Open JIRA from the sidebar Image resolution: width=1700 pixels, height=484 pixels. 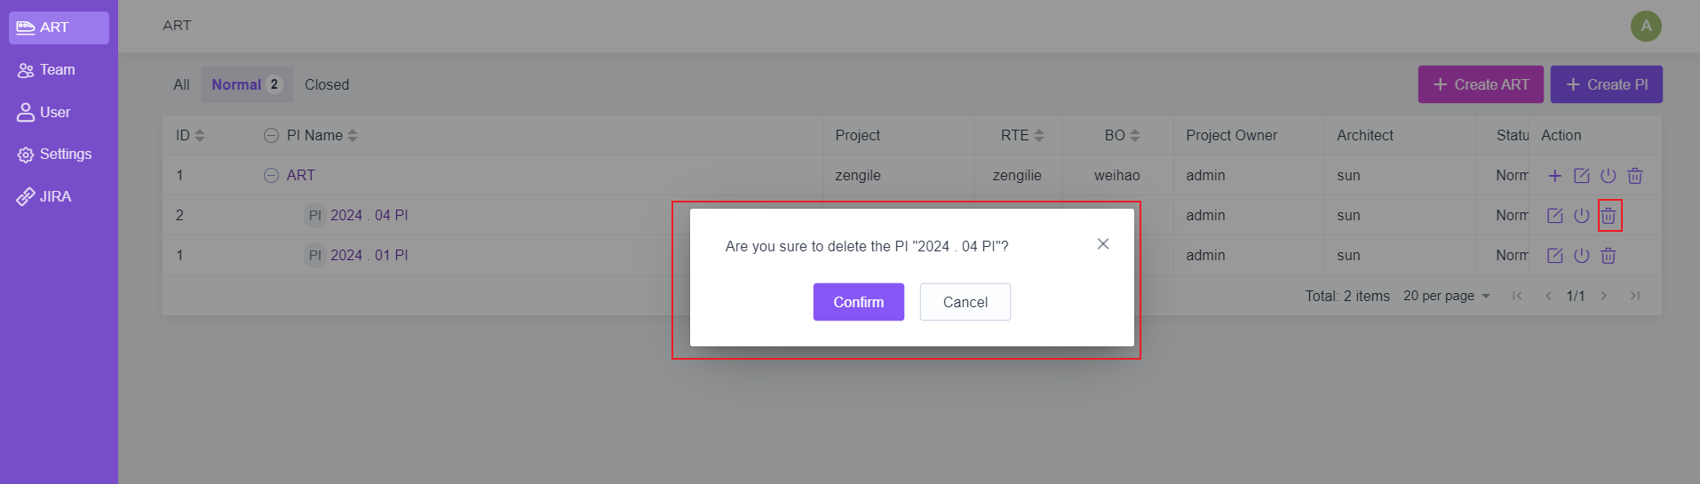[54, 197]
